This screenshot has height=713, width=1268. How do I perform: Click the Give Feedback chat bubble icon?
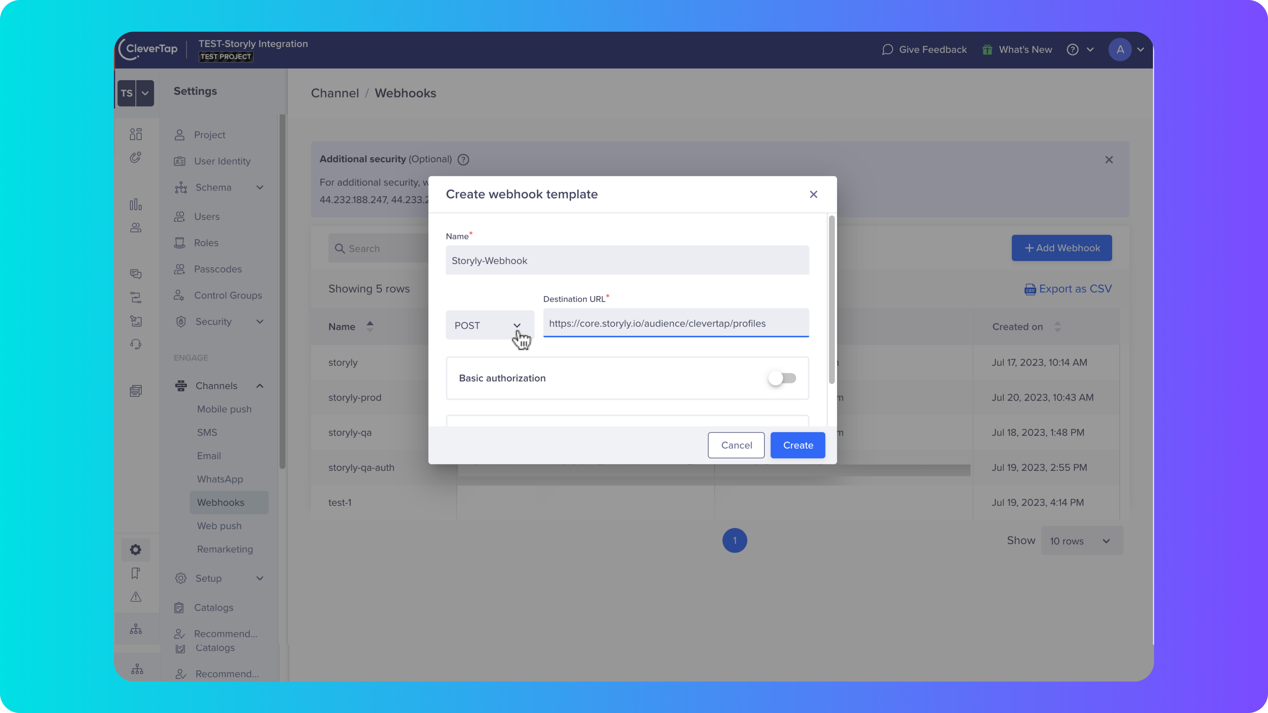(887, 50)
